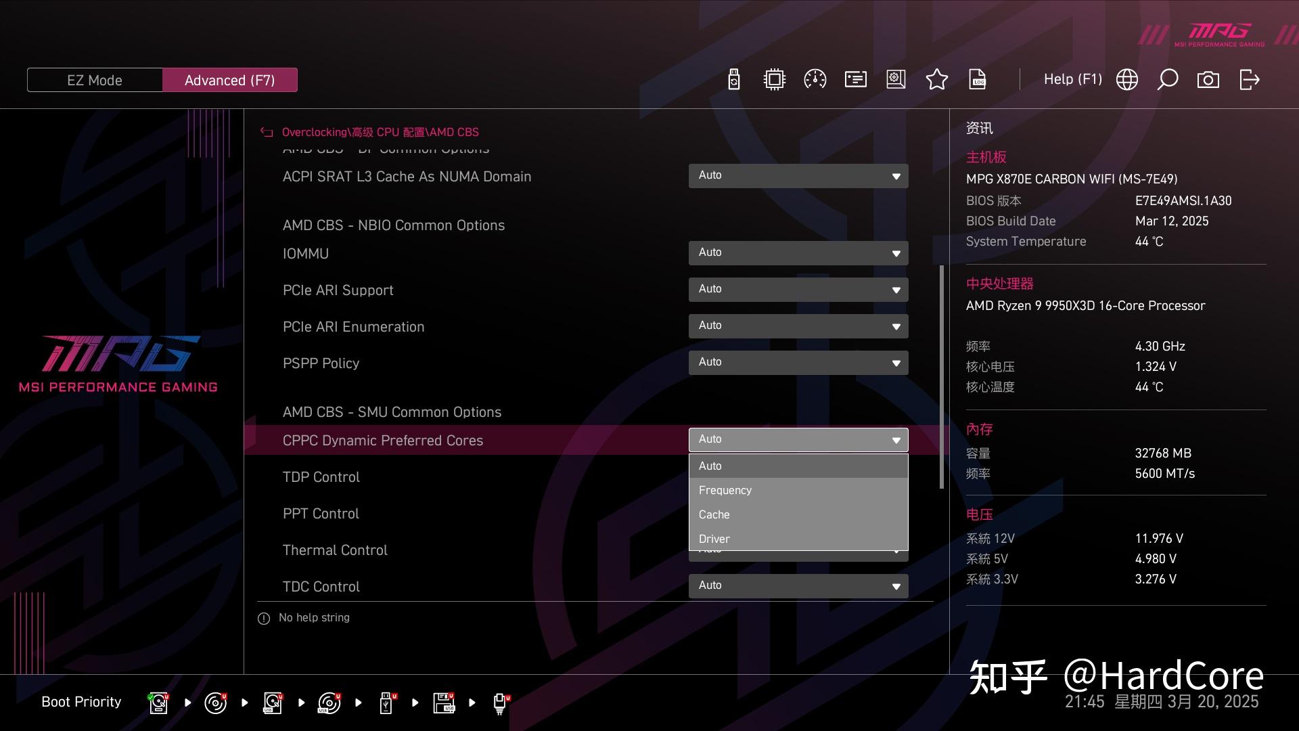Select USB floppy boot device
1299x731 pixels.
click(444, 703)
